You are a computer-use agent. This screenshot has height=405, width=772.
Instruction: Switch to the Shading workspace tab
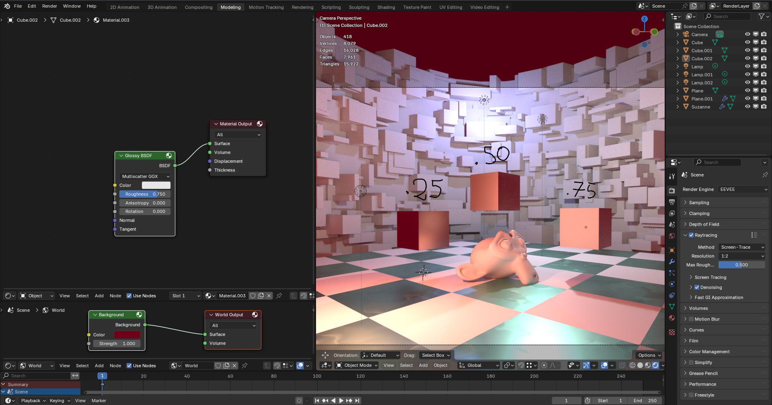(386, 7)
